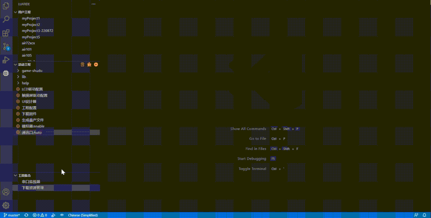Run active project with orange play icon
The height and width of the screenshot is (218, 431).
pyautogui.click(x=96, y=65)
